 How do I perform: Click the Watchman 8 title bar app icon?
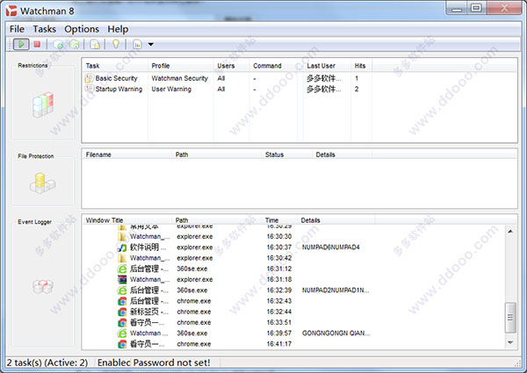tap(11, 11)
